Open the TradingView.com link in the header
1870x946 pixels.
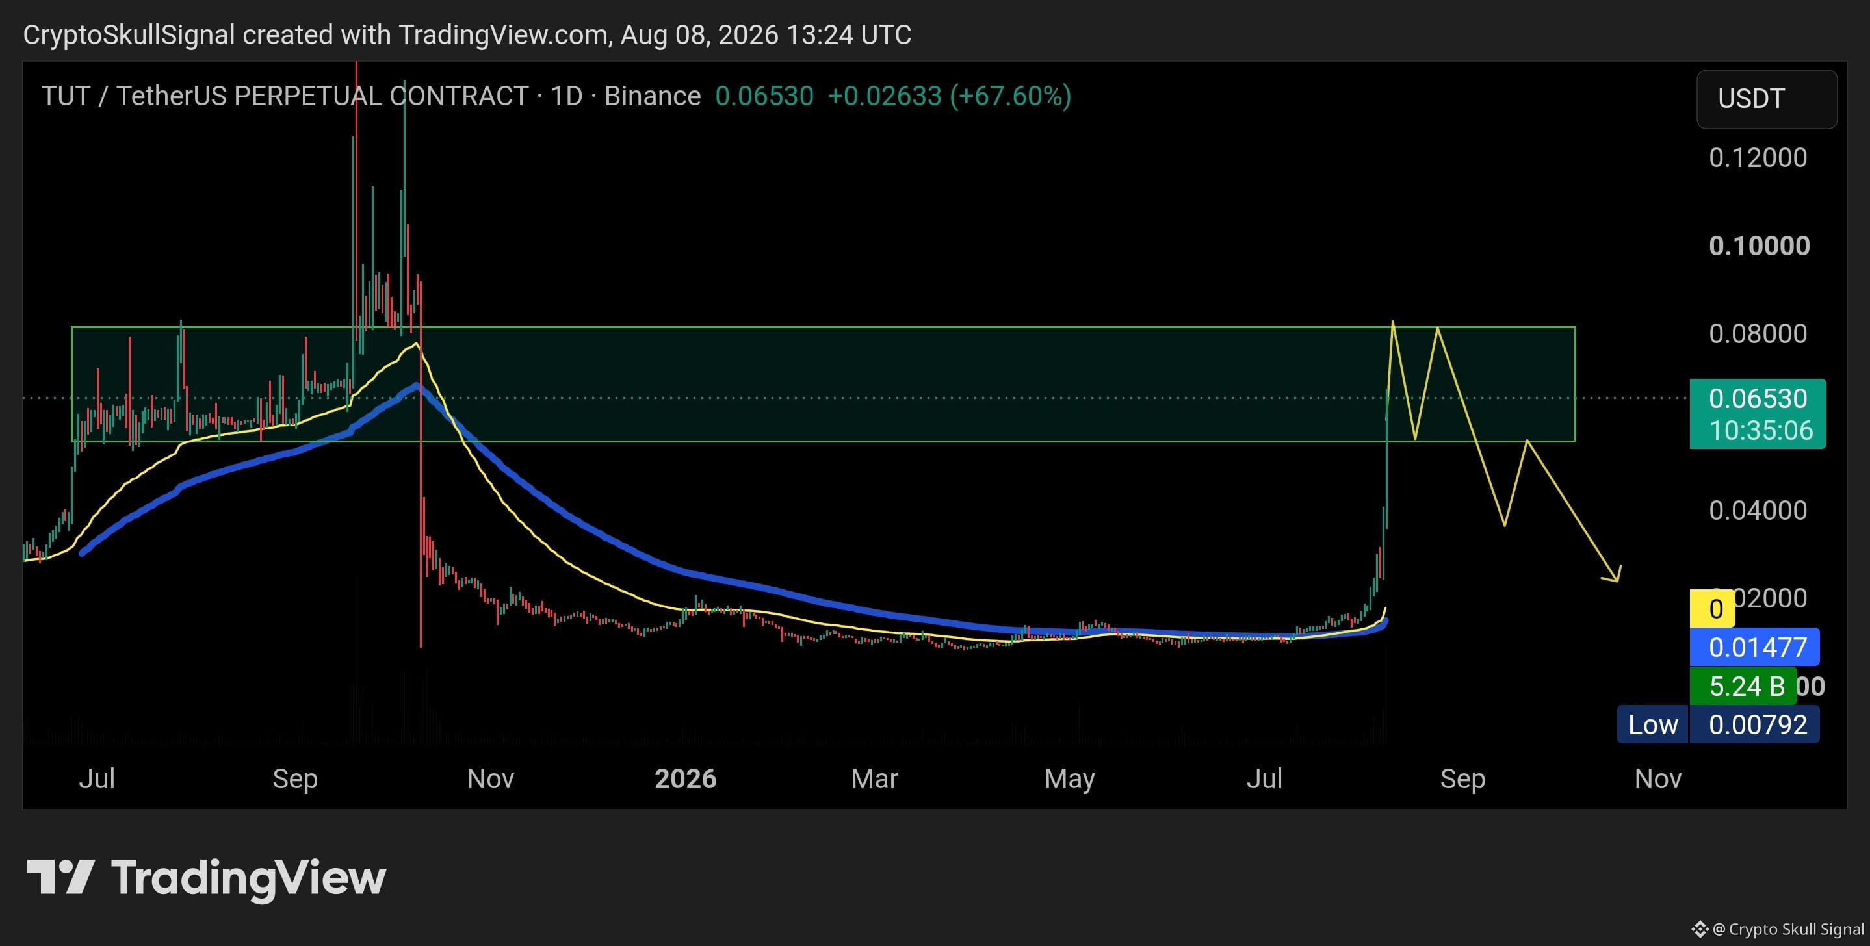(503, 35)
